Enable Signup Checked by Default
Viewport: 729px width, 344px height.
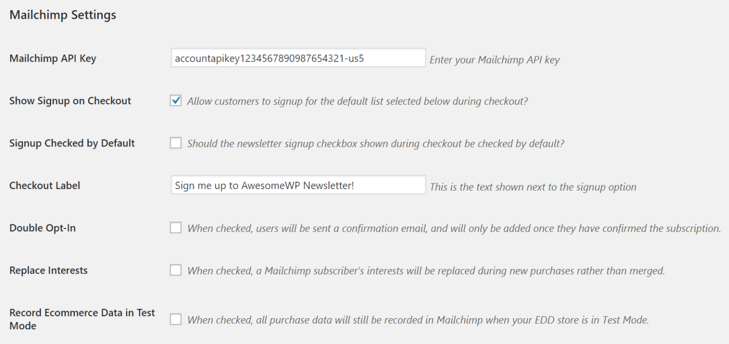point(175,143)
